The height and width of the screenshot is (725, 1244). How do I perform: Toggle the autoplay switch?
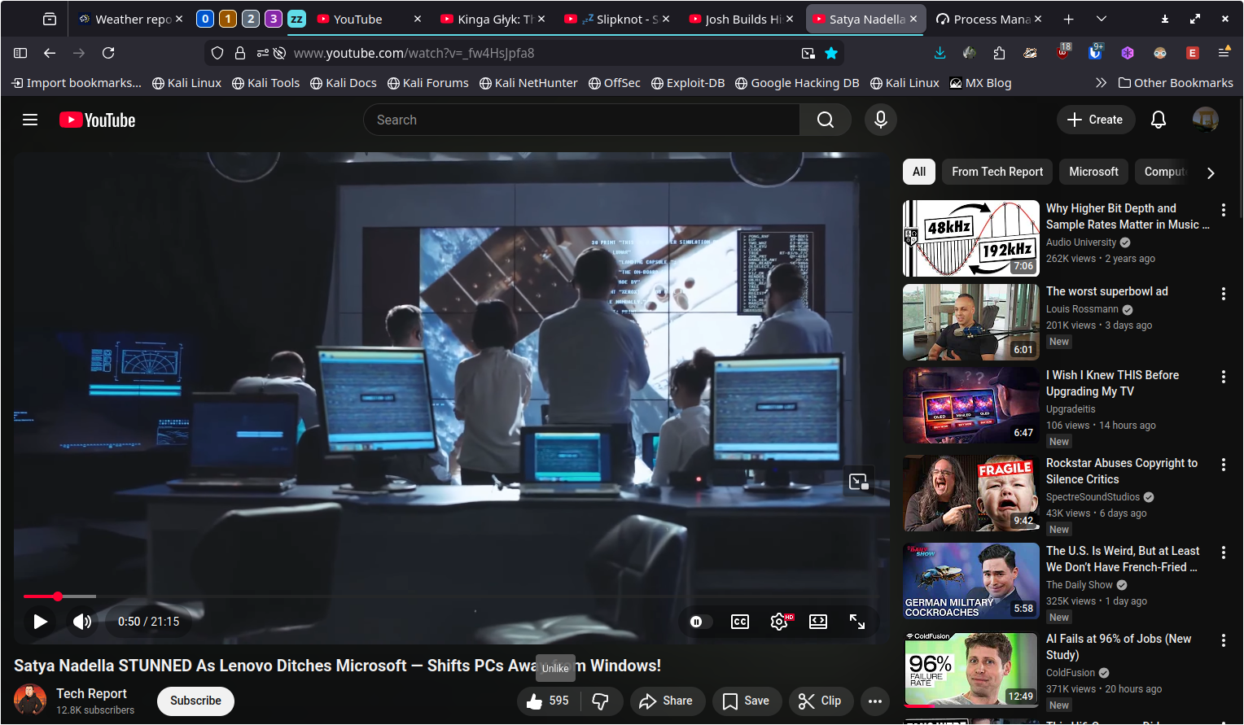coord(697,622)
